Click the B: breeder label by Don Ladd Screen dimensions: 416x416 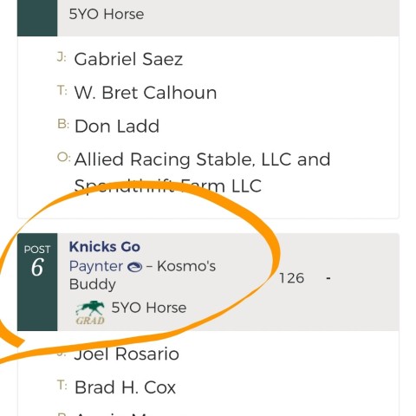click(x=63, y=124)
